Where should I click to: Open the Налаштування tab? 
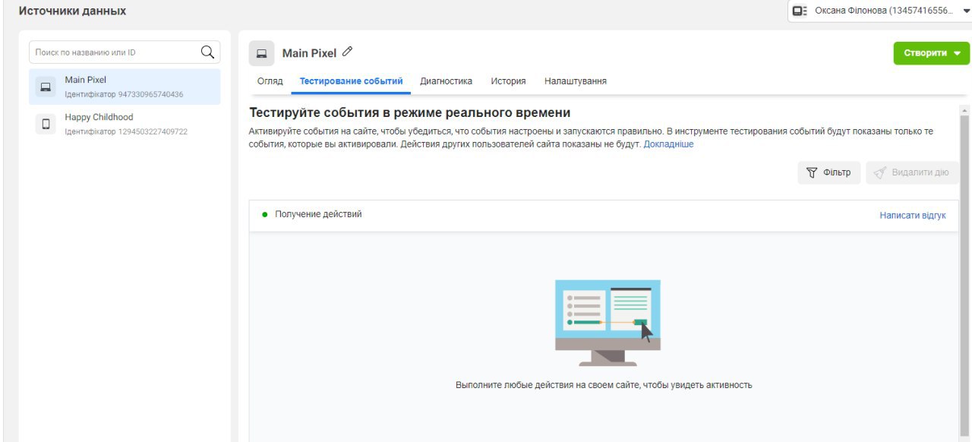(x=575, y=81)
